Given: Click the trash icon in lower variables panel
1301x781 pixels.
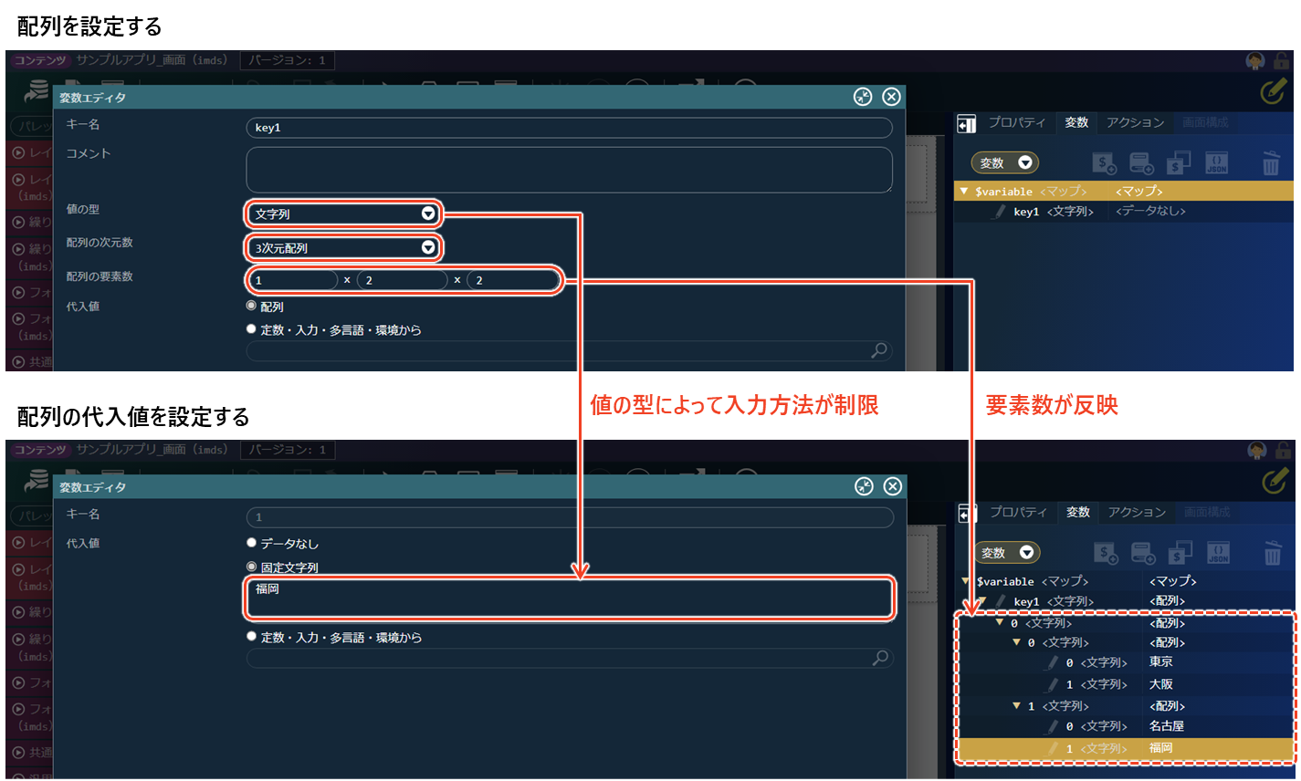Looking at the screenshot, I should 1273,553.
